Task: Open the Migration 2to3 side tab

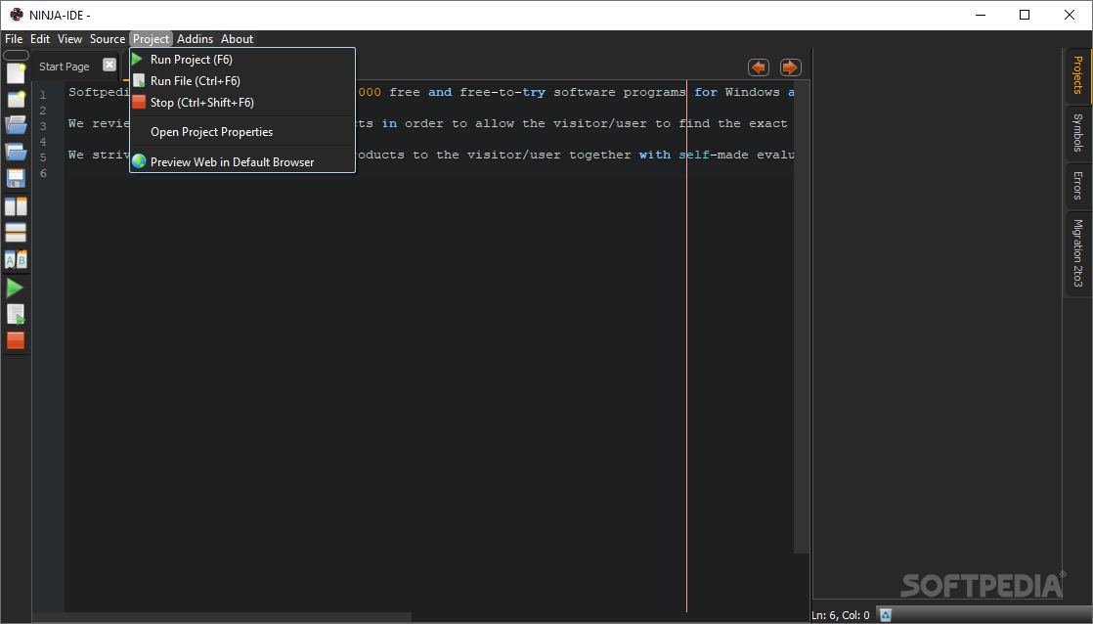Action: pyautogui.click(x=1077, y=253)
